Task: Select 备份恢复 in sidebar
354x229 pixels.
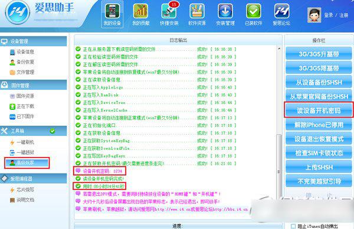Action: point(22,62)
